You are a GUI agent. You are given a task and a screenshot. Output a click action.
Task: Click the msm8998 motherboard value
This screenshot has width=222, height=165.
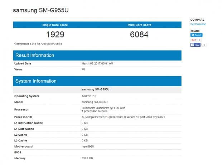coord(88,146)
